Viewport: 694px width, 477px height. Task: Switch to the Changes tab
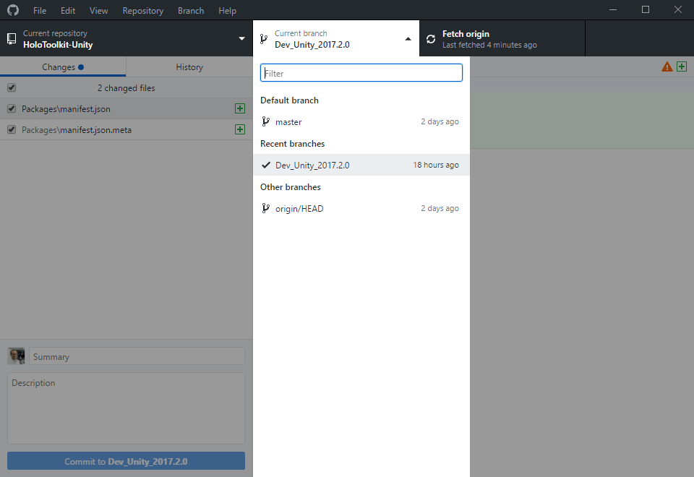(63, 66)
